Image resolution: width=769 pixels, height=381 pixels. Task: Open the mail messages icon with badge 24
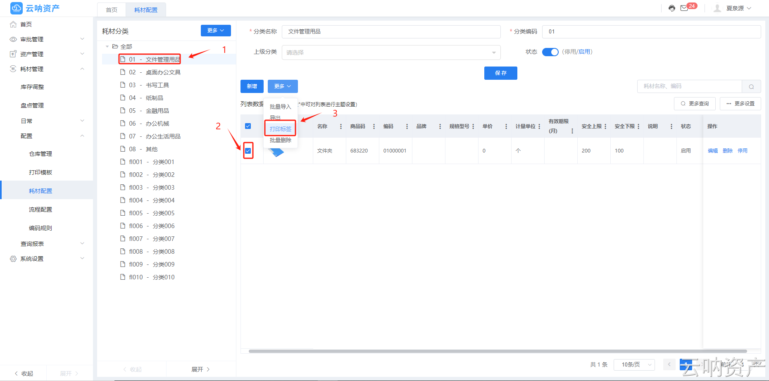pos(684,8)
